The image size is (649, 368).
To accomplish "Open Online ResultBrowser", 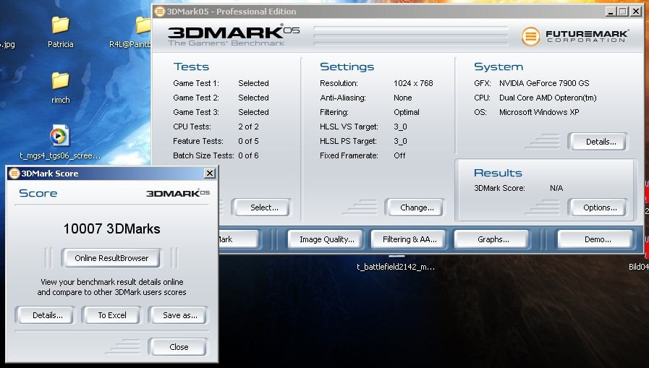I will tap(111, 258).
